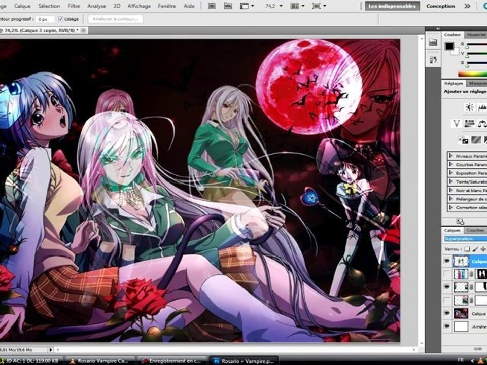Pick a color from the spectrum ramp

472,74
